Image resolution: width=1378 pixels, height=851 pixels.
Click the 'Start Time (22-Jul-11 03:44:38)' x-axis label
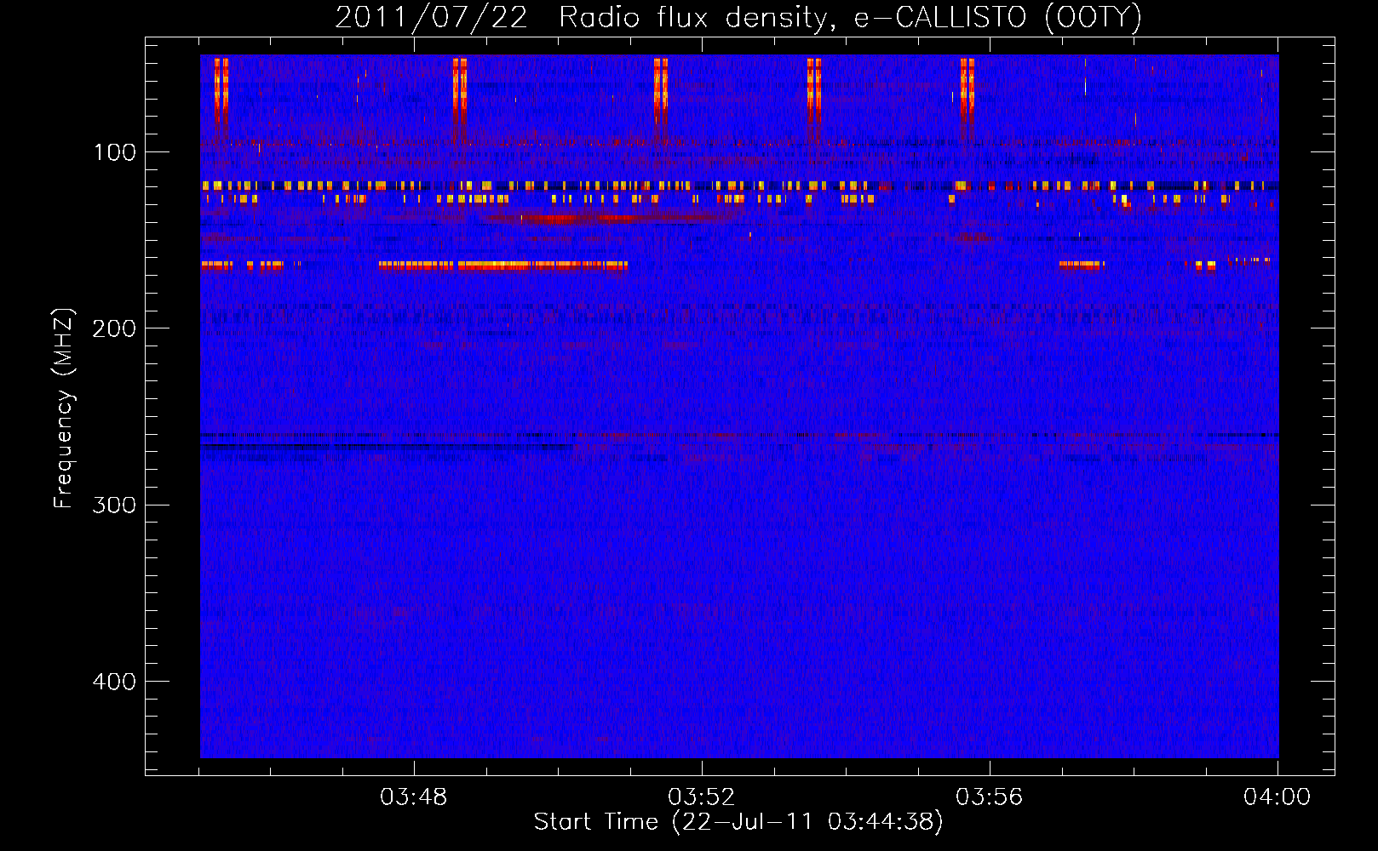[x=738, y=822]
